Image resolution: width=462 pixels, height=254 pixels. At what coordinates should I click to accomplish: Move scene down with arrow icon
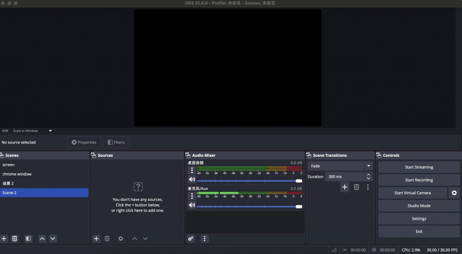pos(53,239)
